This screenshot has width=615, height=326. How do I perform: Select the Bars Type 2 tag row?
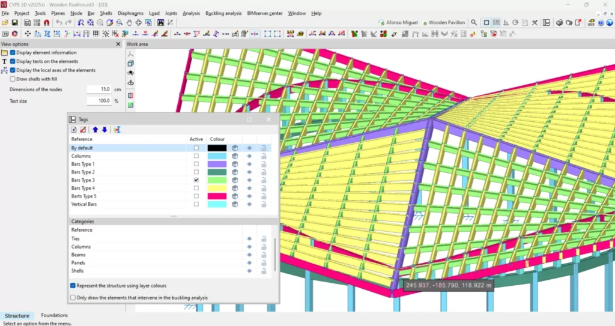170,172
